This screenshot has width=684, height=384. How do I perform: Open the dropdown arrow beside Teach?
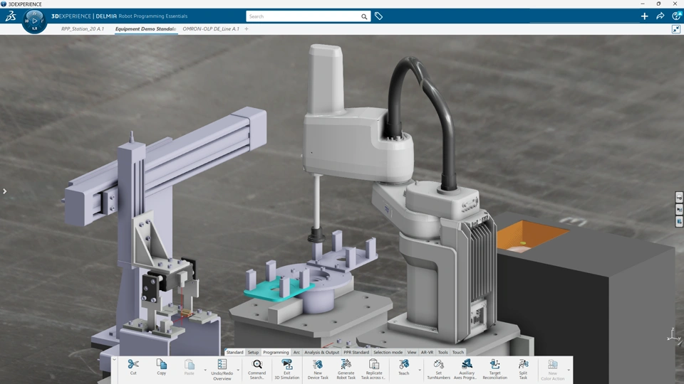coord(420,370)
